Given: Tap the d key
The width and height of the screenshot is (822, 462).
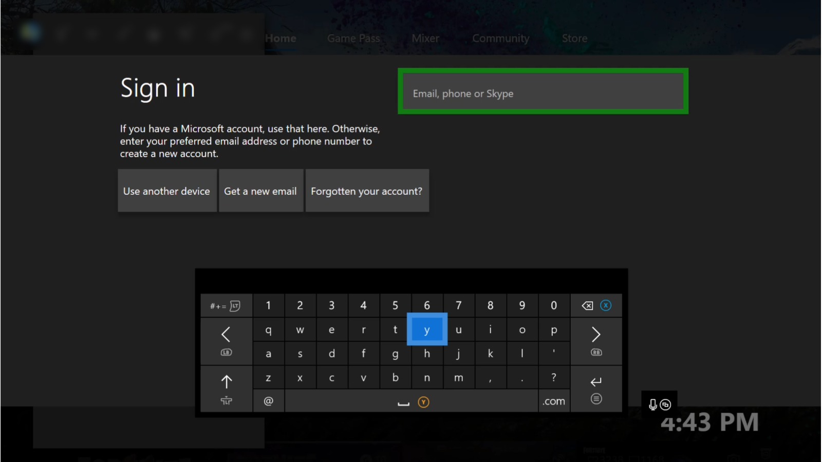Looking at the screenshot, I should (332, 354).
